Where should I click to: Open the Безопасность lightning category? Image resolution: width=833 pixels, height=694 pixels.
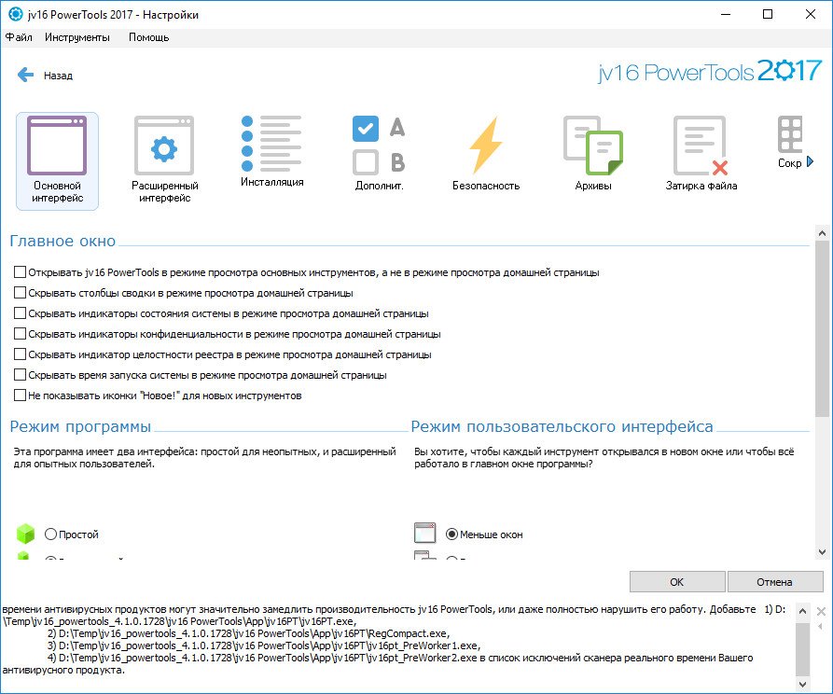(x=486, y=154)
